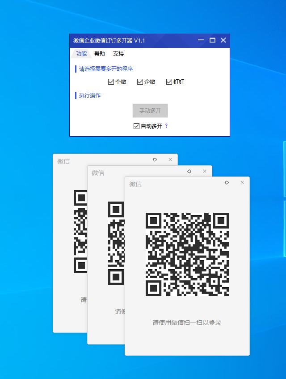Click the 请使用微信扫一扫以登录 text

(187, 323)
